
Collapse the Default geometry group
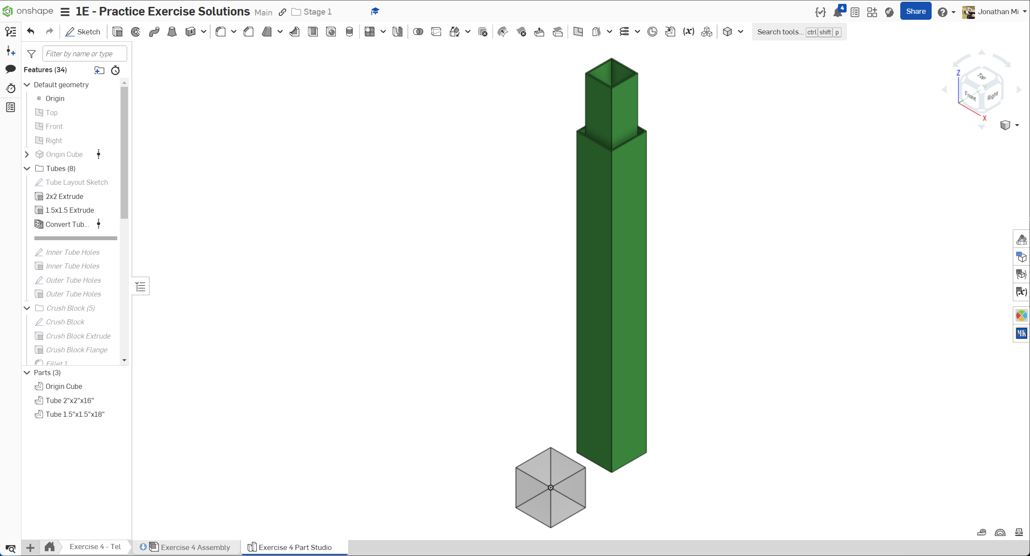[x=27, y=85]
